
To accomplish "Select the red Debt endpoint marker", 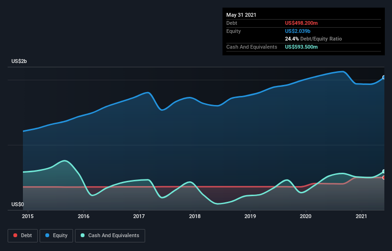I will pyautogui.click(x=384, y=178).
